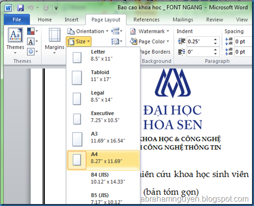
Task: Save the document with the floppy disk icon
Action: (x=21, y=8)
